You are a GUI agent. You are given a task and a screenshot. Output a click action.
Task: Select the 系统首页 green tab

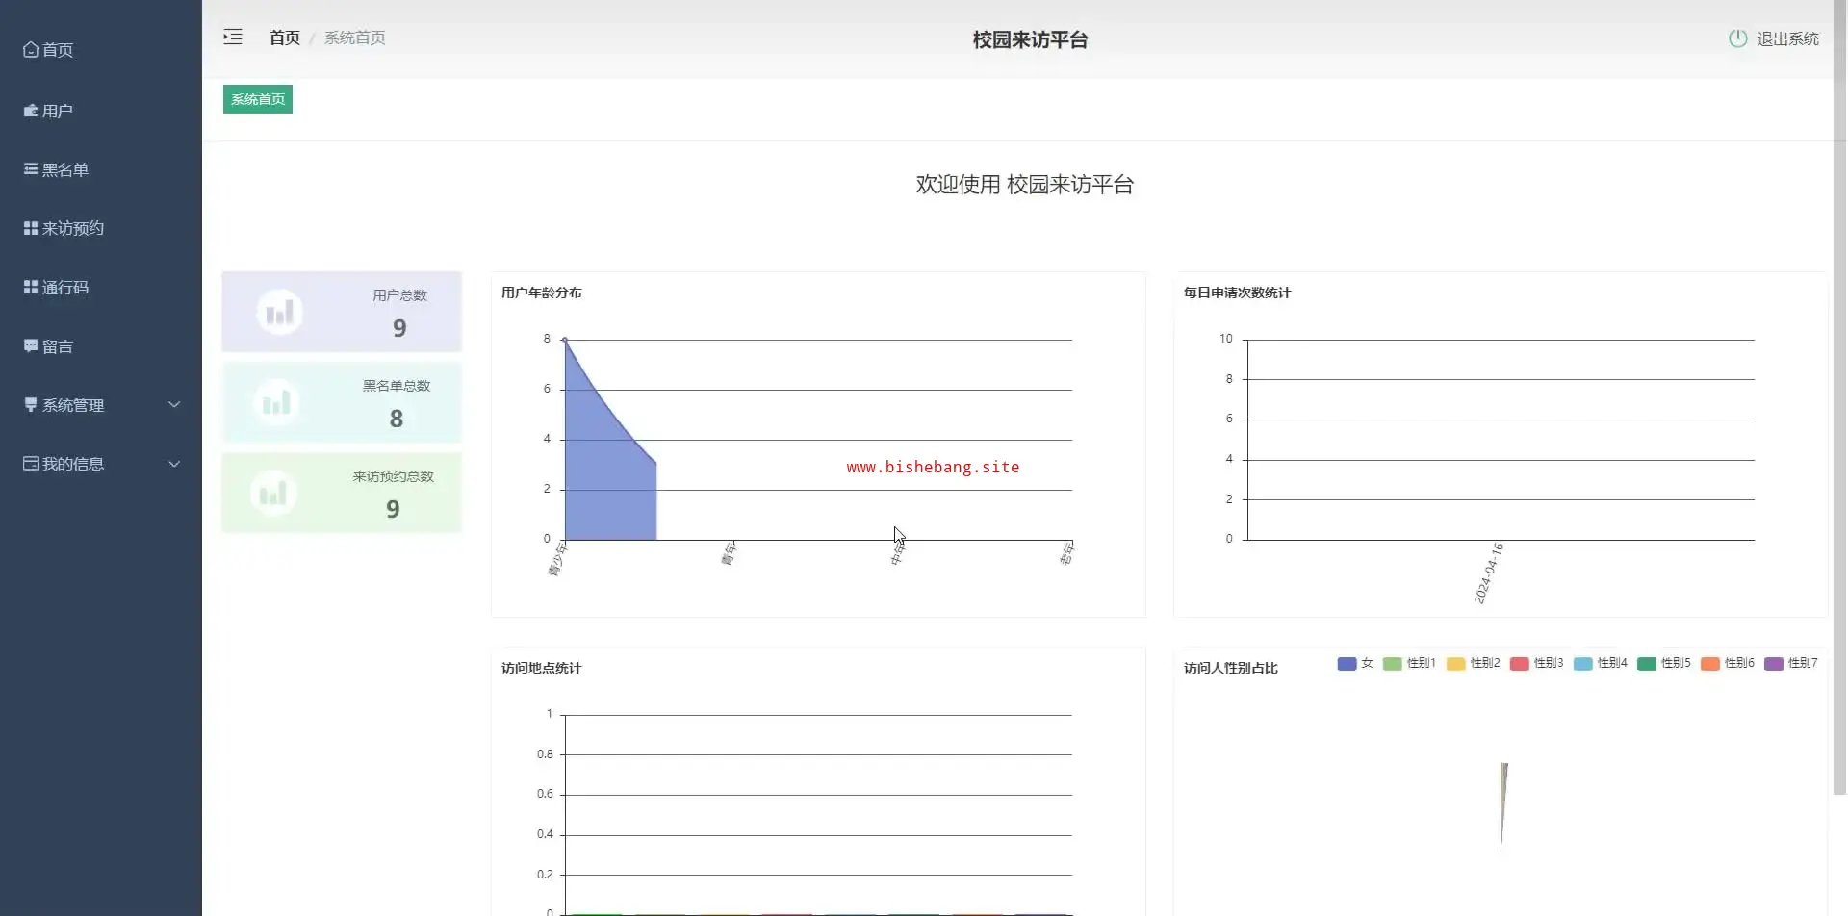258,99
